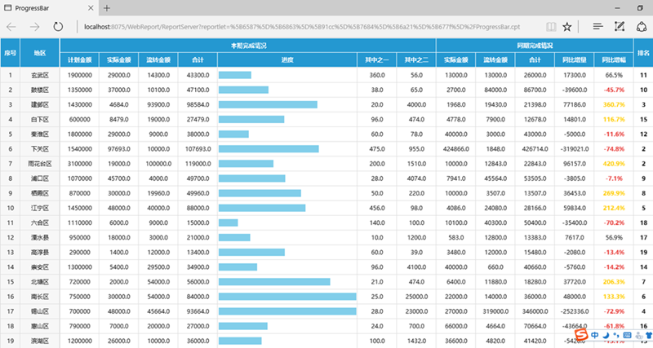This screenshot has height=348, width=653.
Task: Add page to favorites star
Action: (567, 26)
